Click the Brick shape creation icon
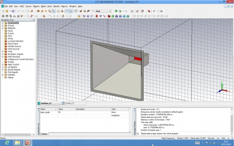Viewport: 234px width, 146px height. coord(3,16)
